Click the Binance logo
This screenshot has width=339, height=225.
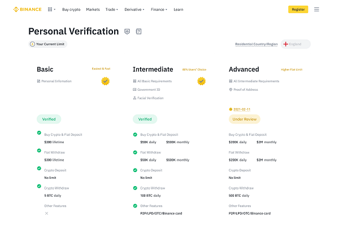pyautogui.click(x=27, y=9)
